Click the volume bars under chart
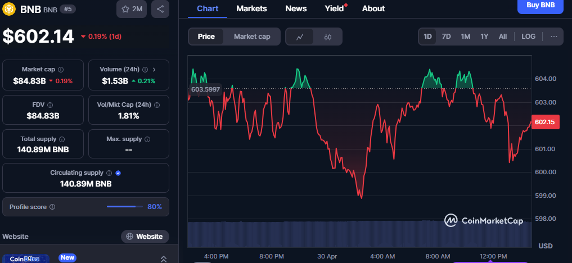The width and height of the screenshot is (572, 263). pyautogui.click(x=359, y=234)
